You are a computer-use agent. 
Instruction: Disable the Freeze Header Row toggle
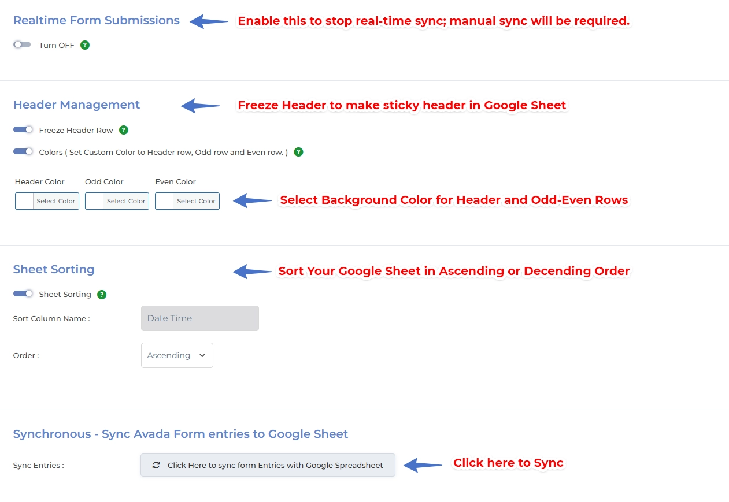[x=23, y=130]
